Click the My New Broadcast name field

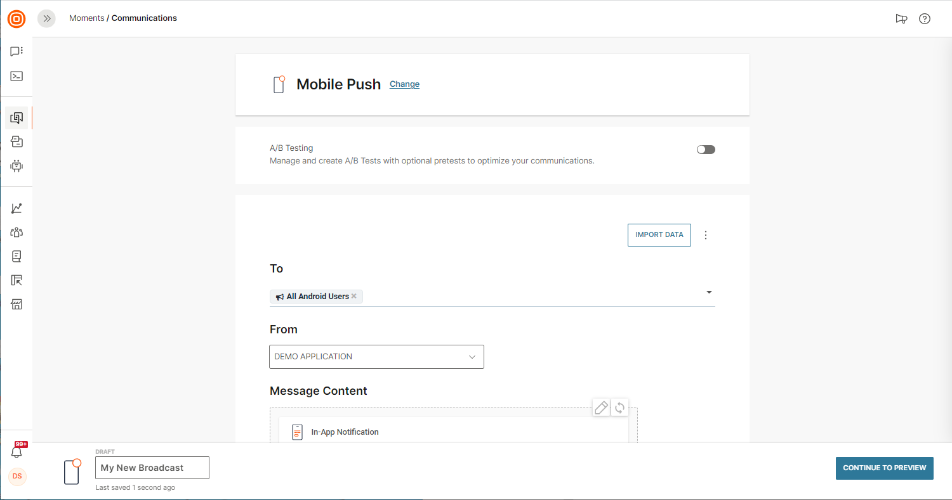click(x=152, y=468)
